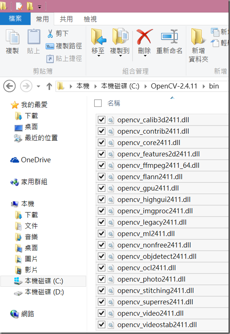230x334 pixels.
Task: Click OpenCV-2.4.11 in address breadcrumb
Action: (174, 86)
